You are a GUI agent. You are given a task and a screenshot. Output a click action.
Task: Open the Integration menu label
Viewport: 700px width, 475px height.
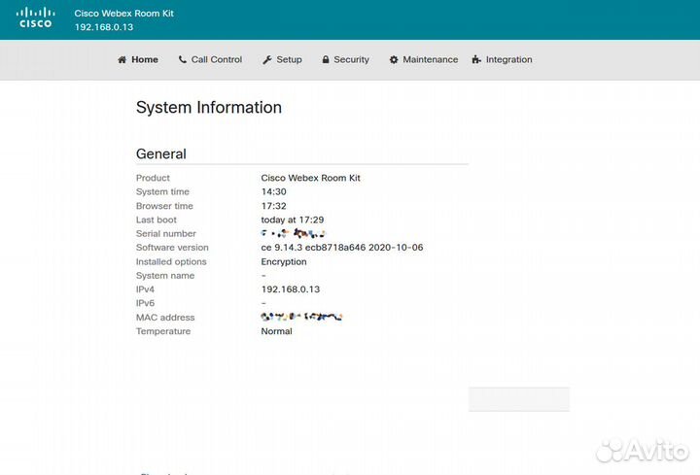[x=508, y=59]
